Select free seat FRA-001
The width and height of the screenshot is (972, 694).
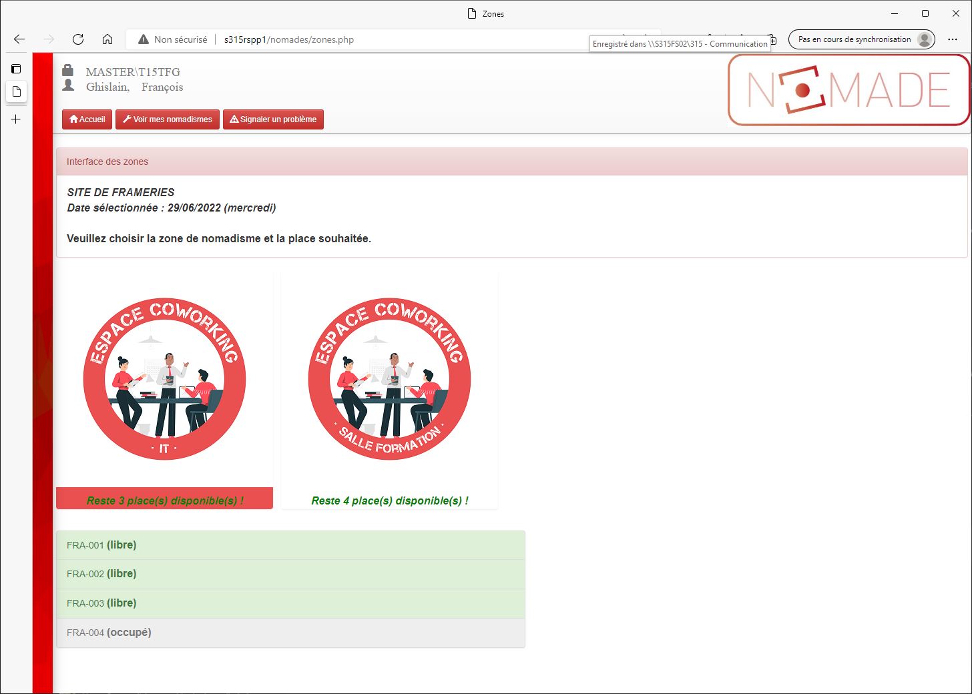[290, 545]
